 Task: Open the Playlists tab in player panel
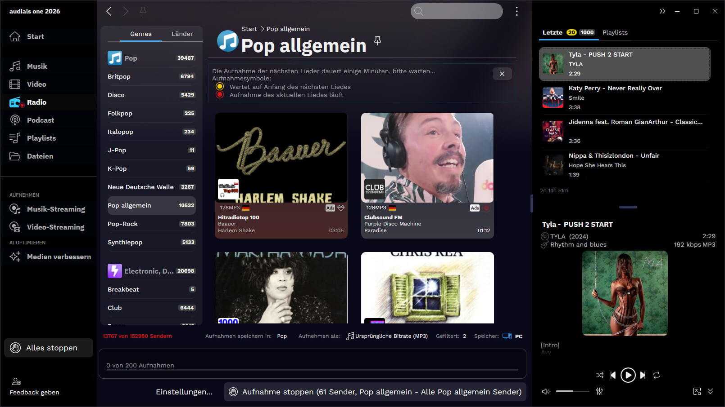point(615,32)
